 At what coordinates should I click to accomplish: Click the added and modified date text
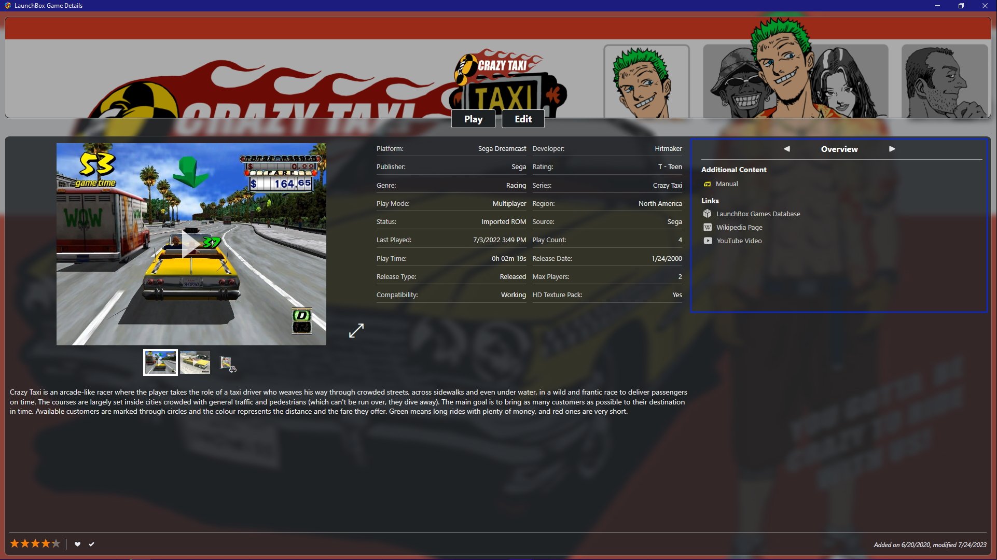point(930,544)
